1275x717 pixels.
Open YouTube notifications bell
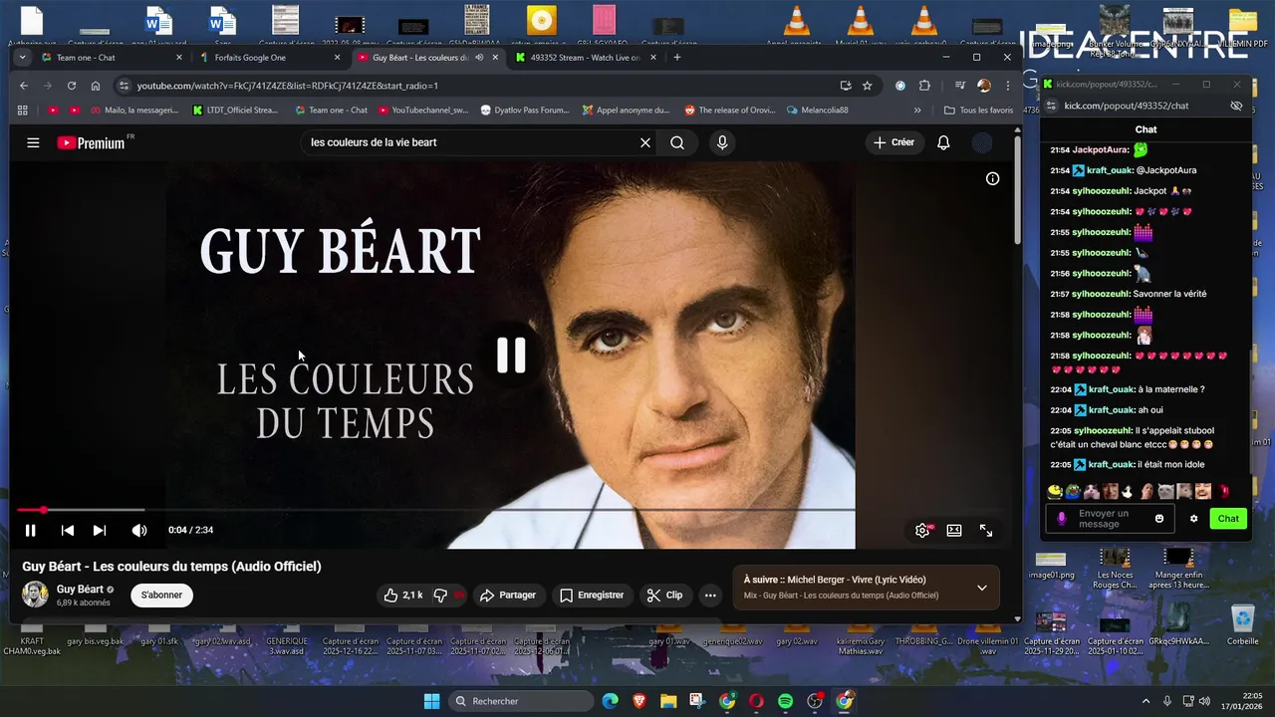click(943, 142)
